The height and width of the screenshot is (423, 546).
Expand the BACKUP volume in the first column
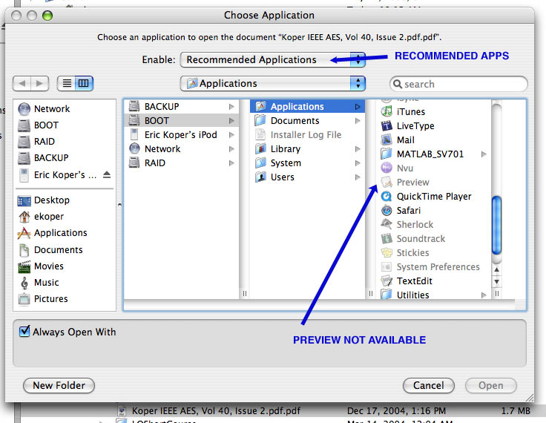231,107
